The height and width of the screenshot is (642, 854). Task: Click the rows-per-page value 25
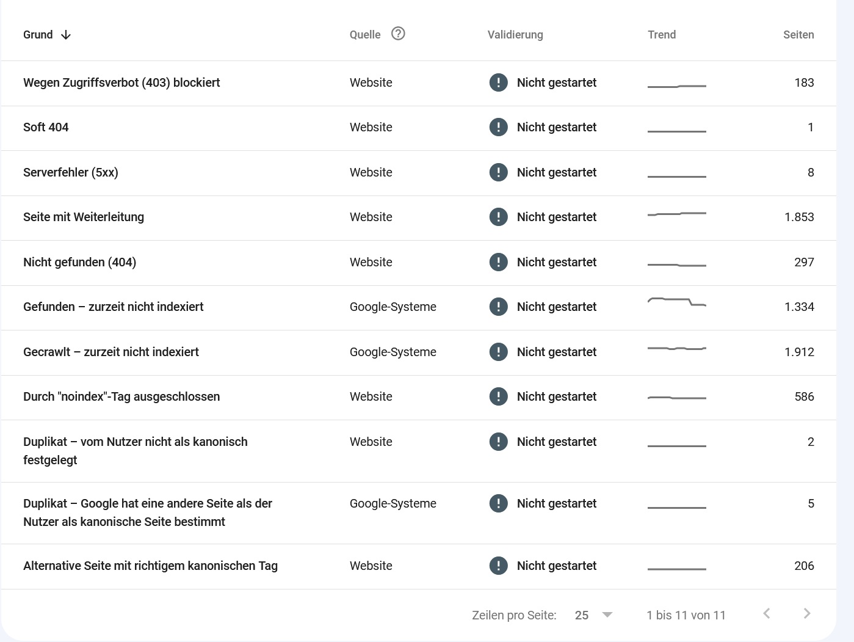(582, 615)
